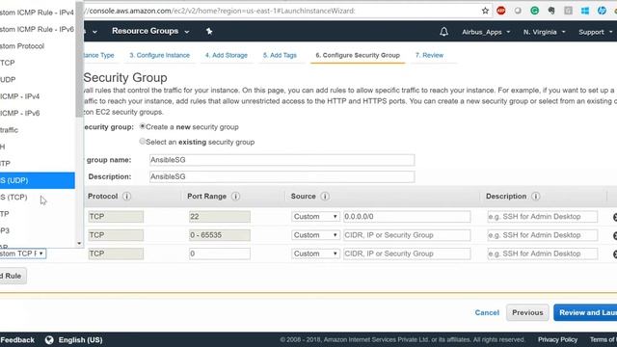Open the Custom TCP rule type dropdown

pyautogui.click(x=23, y=254)
